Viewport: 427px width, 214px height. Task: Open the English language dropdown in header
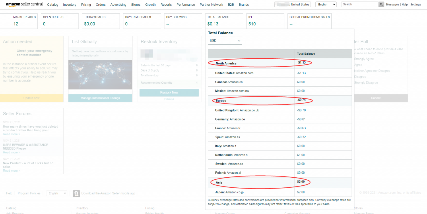coord(326,4)
